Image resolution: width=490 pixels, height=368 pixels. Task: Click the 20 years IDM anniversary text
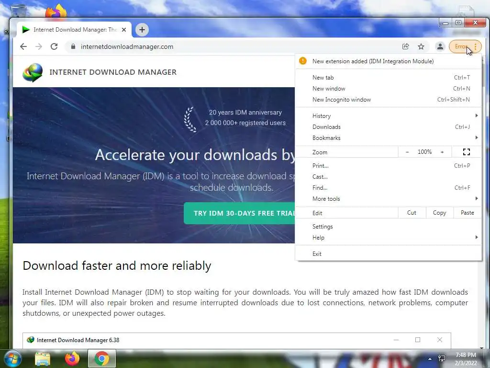pos(245,112)
